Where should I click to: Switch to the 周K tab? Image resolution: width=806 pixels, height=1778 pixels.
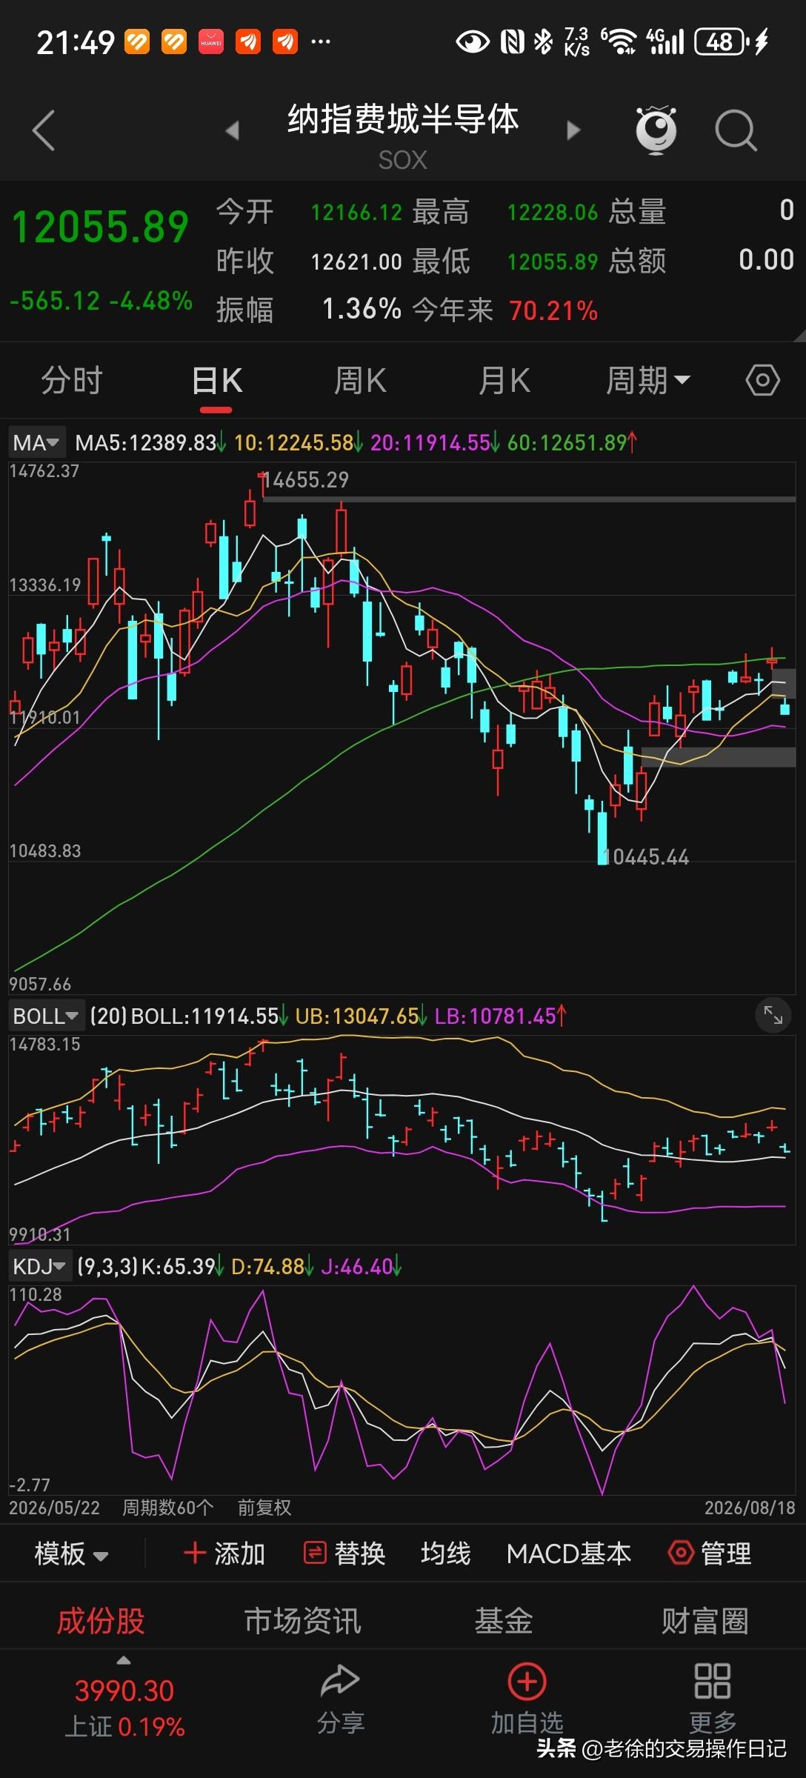[x=360, y=381]
